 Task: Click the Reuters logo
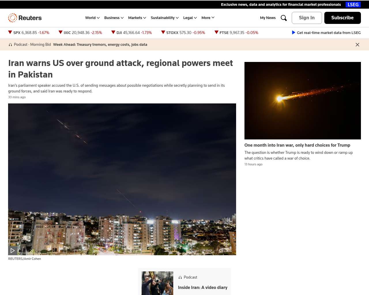[x=25, y=18]
